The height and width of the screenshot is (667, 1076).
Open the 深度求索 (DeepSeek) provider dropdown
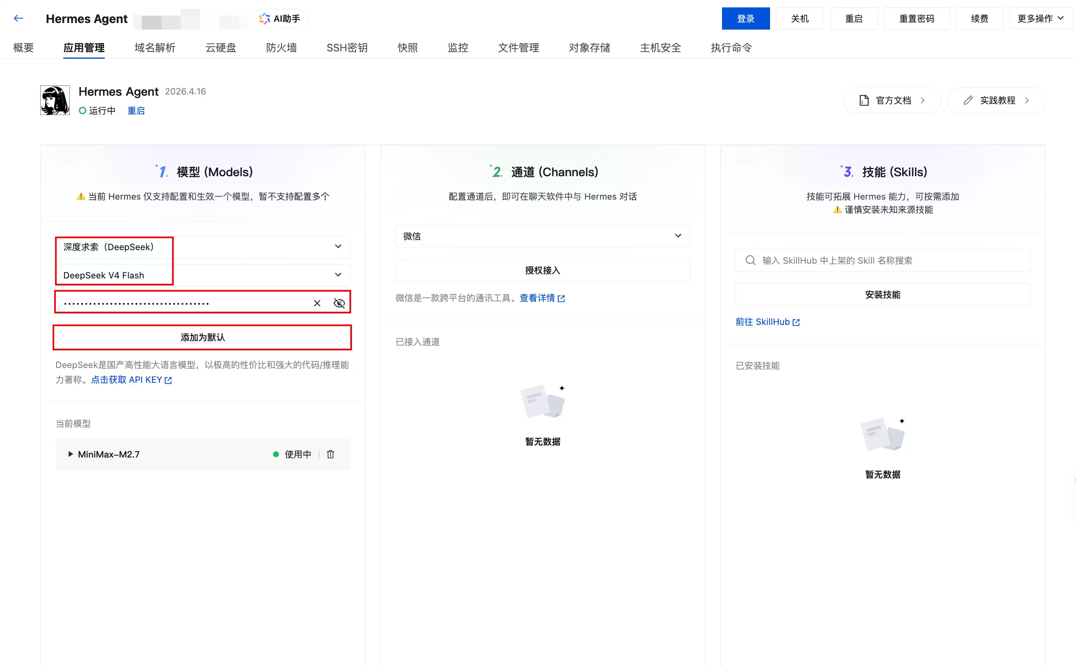point(203,246)
